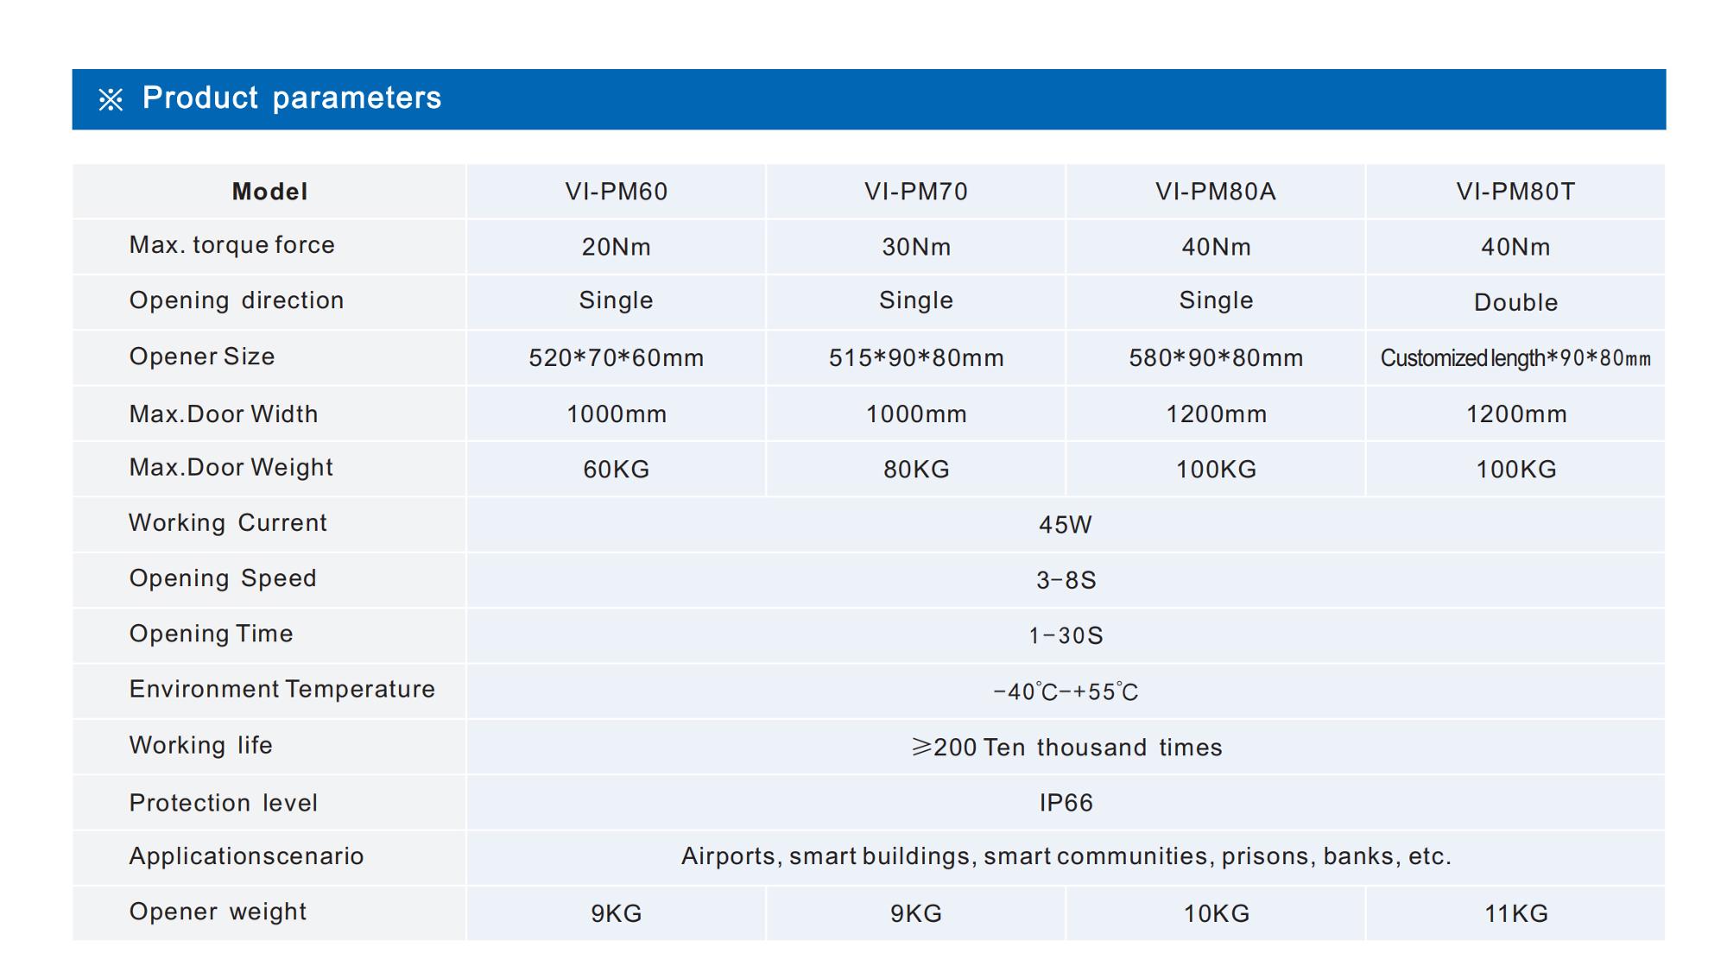Click the VI-PM80A model header cell

1215,192
